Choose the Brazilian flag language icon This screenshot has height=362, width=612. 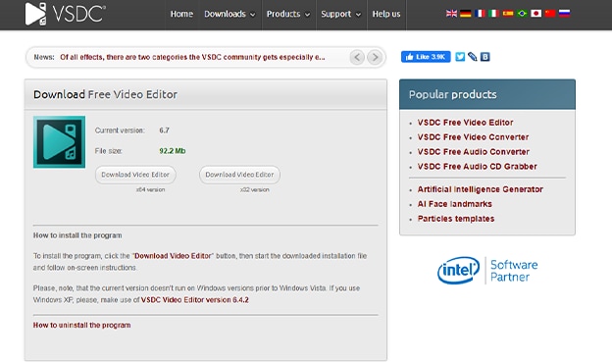coord(522,14)
